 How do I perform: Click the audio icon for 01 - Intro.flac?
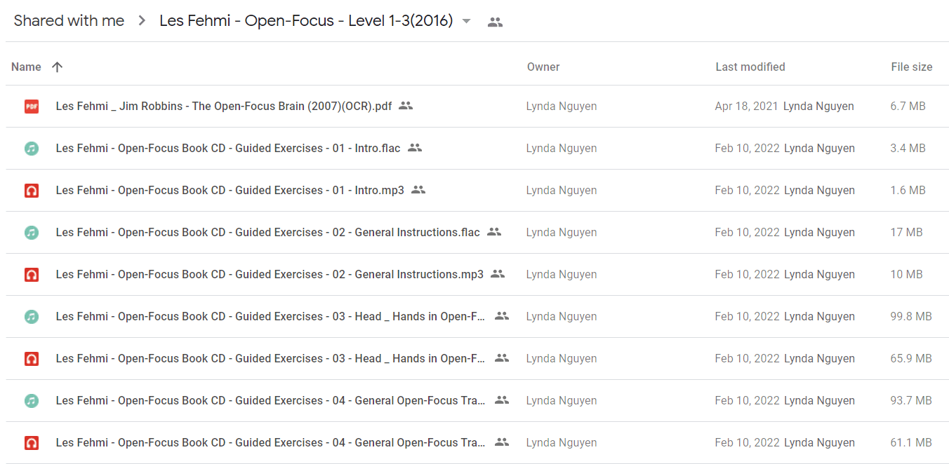(x=32, y=149)
